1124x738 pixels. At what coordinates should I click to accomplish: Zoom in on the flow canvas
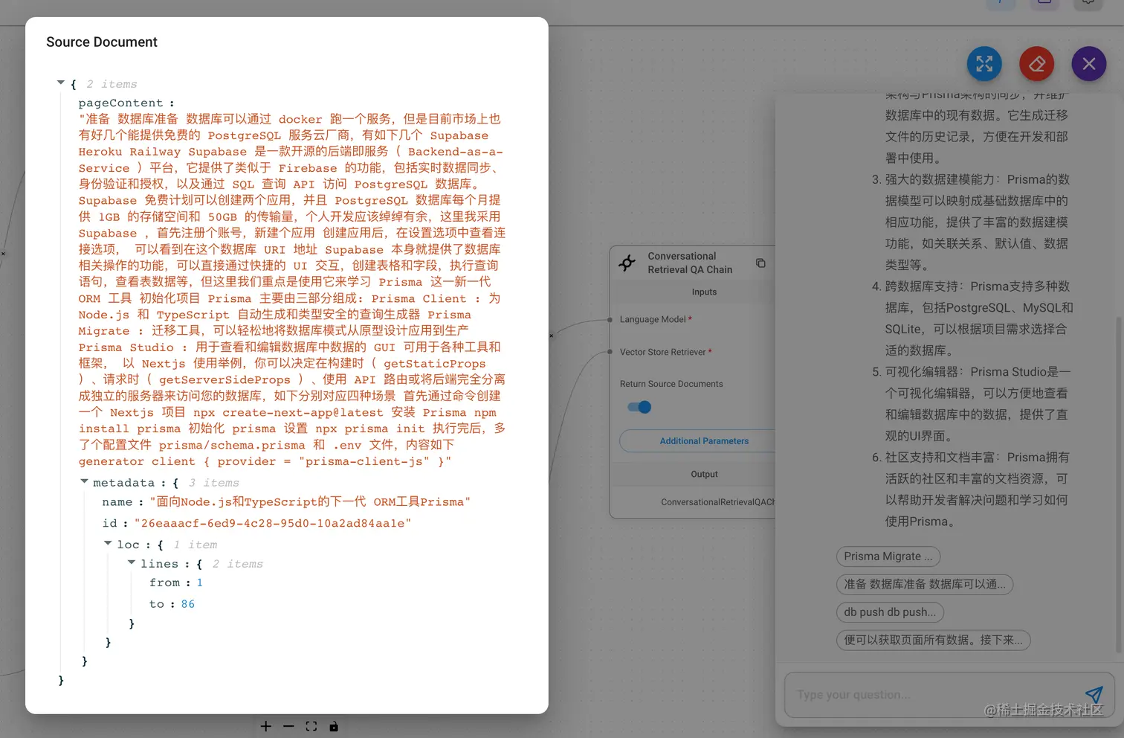pos(266,726)
